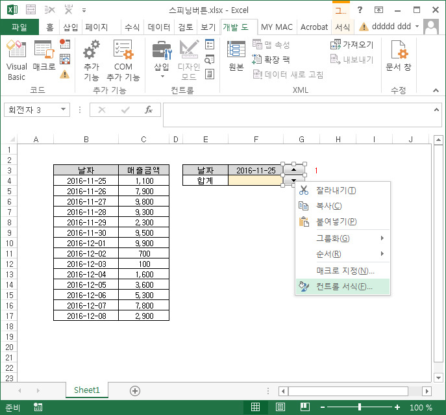Click Copy (복사) in context menu

[x=343, y=206]
